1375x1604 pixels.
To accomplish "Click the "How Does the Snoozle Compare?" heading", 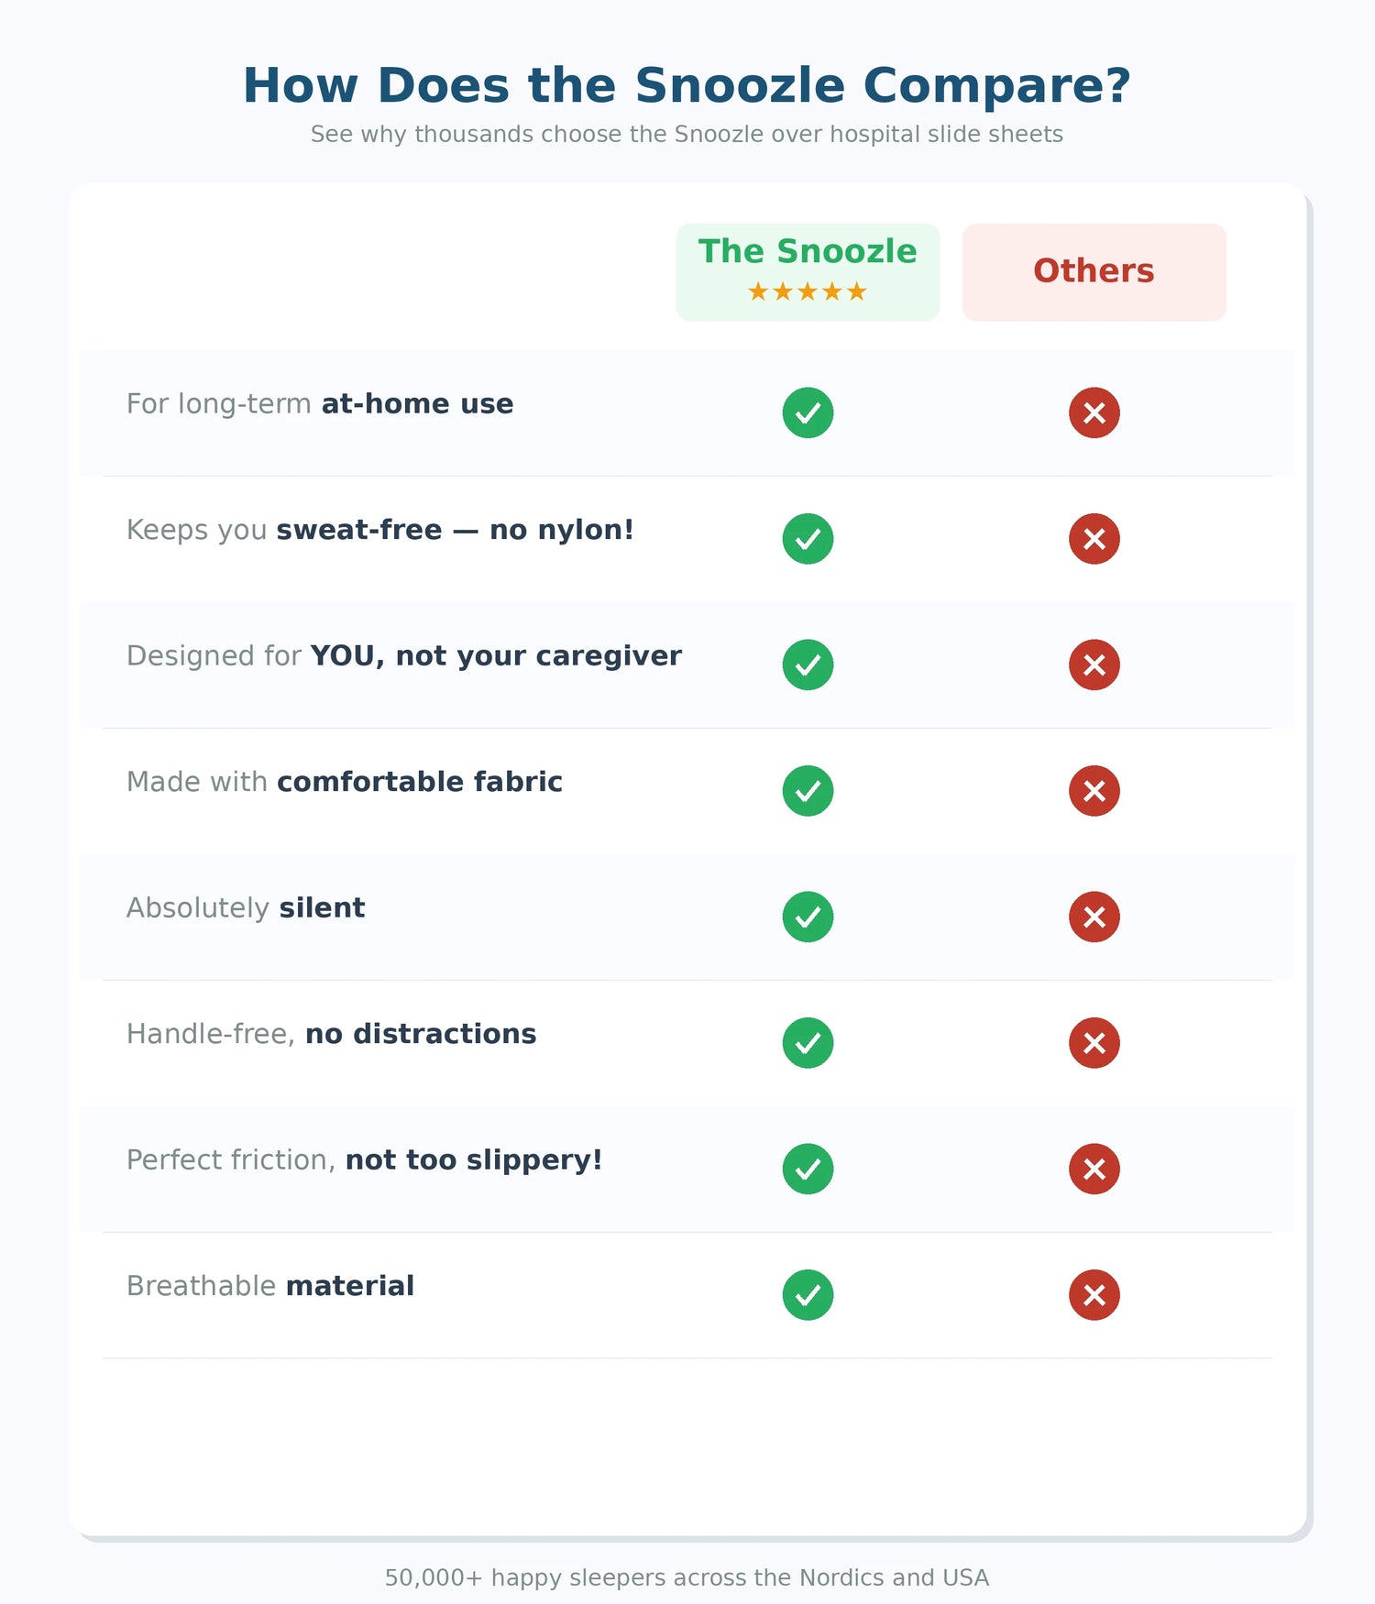I will coord(687,85).
